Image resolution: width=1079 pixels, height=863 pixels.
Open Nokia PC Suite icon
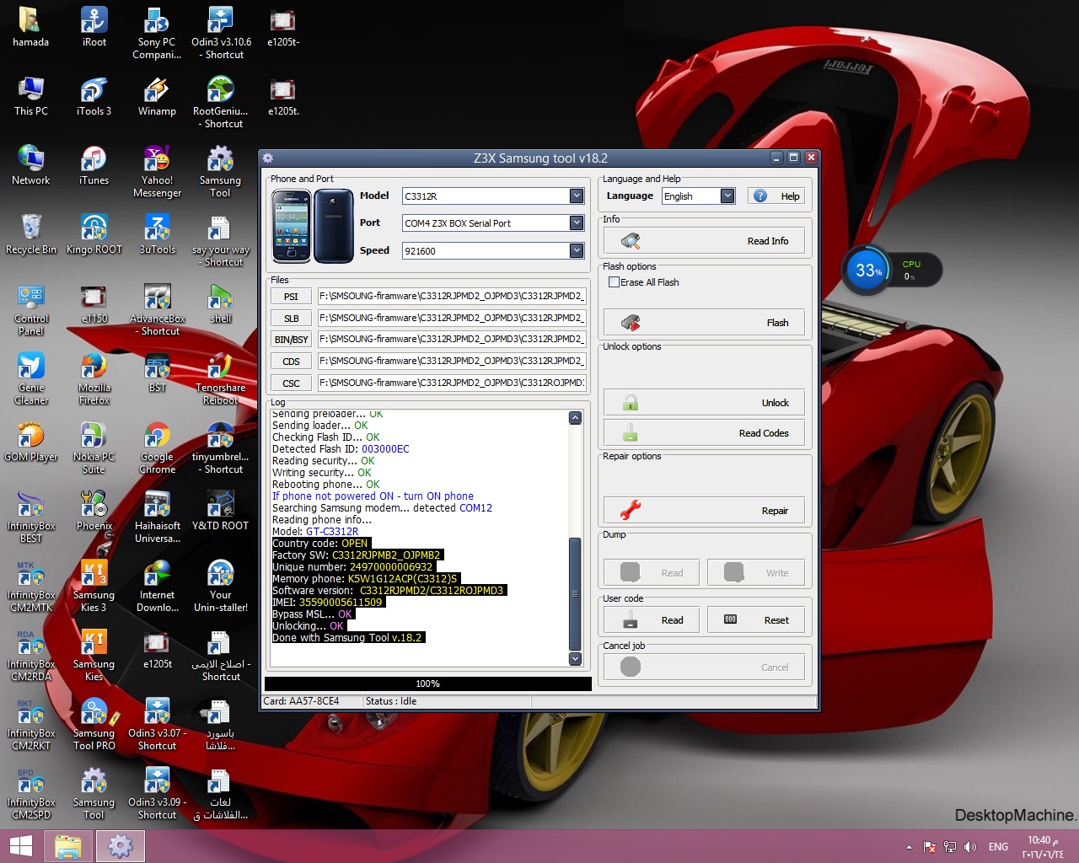tap(94, 448)
